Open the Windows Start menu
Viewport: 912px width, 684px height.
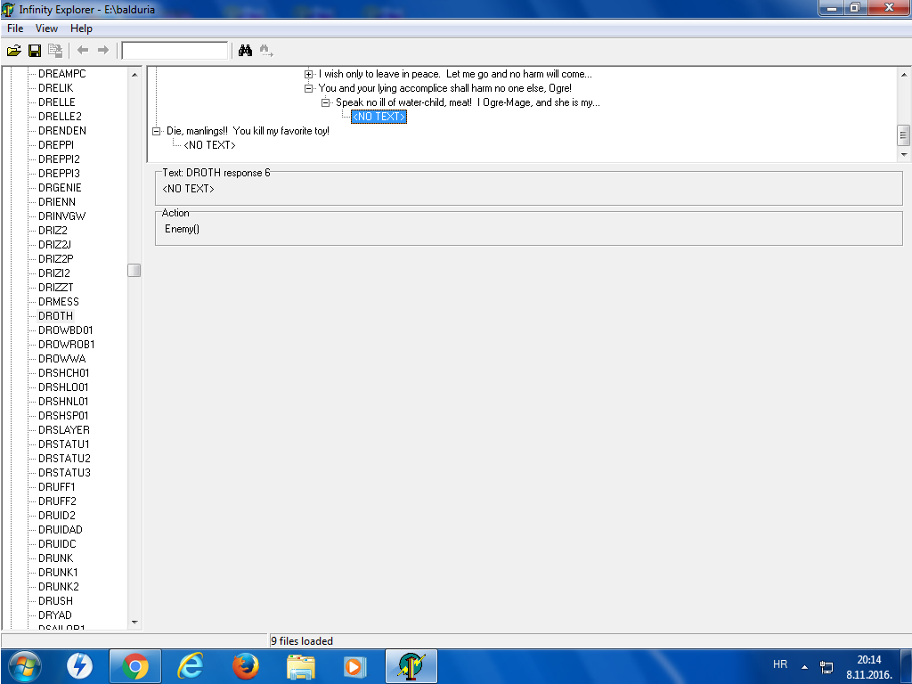tap(25, 666)
